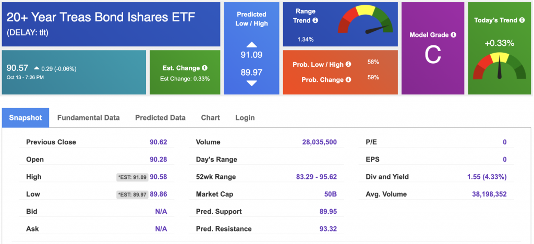Screen dimensions: 534x244
Task: Switch to the Fundamental Data tab
Action: tap(88, 118)
